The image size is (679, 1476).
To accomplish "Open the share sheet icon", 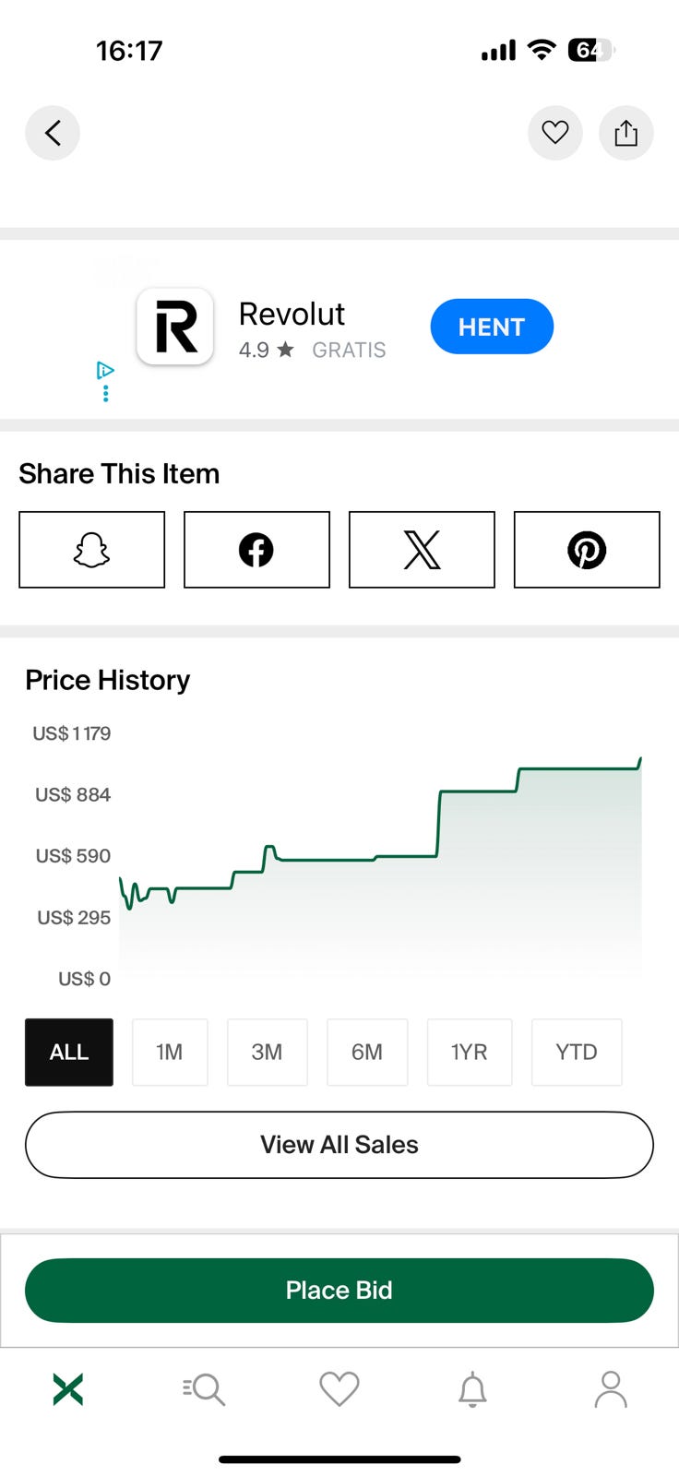I will click(626, 133).
